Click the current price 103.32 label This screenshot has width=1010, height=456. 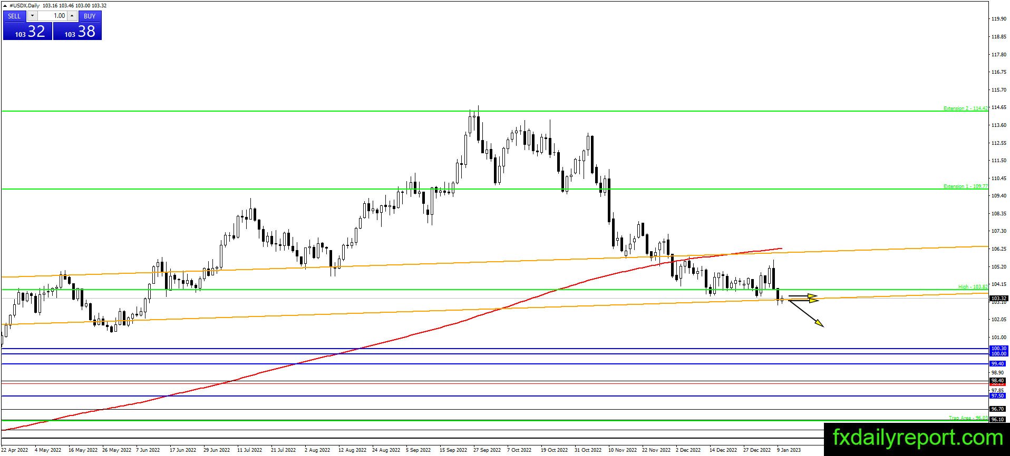click(x=999, y=299)
